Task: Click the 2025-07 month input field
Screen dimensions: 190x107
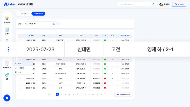Action: point(42,24)
